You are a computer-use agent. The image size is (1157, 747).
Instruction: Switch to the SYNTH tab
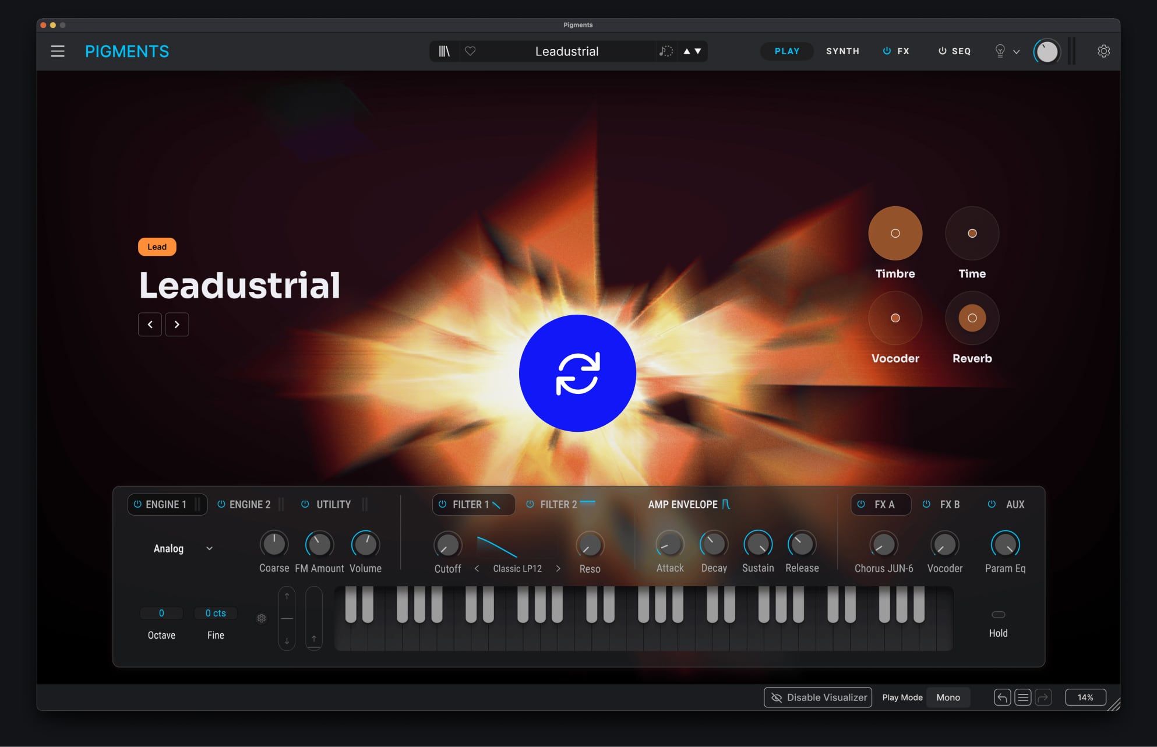point(842,51)
